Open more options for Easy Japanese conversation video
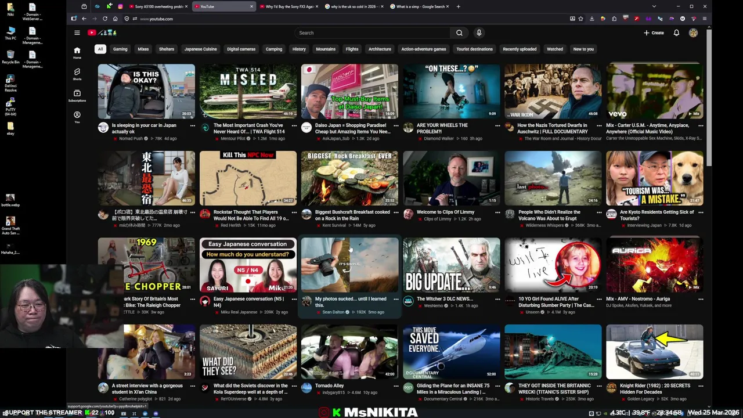 pos(294,299)
